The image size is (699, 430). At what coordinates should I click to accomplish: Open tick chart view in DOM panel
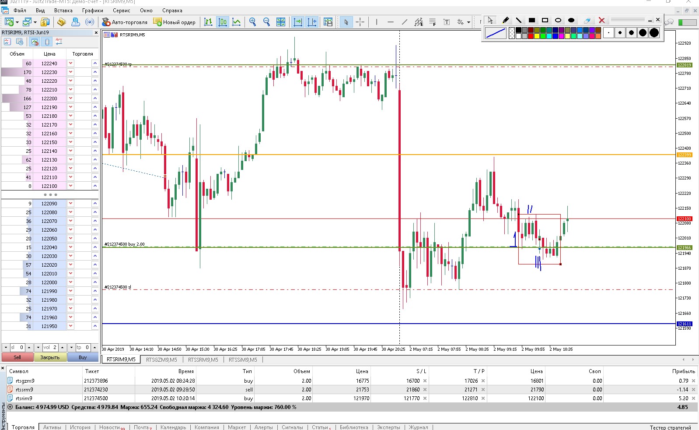7,42
